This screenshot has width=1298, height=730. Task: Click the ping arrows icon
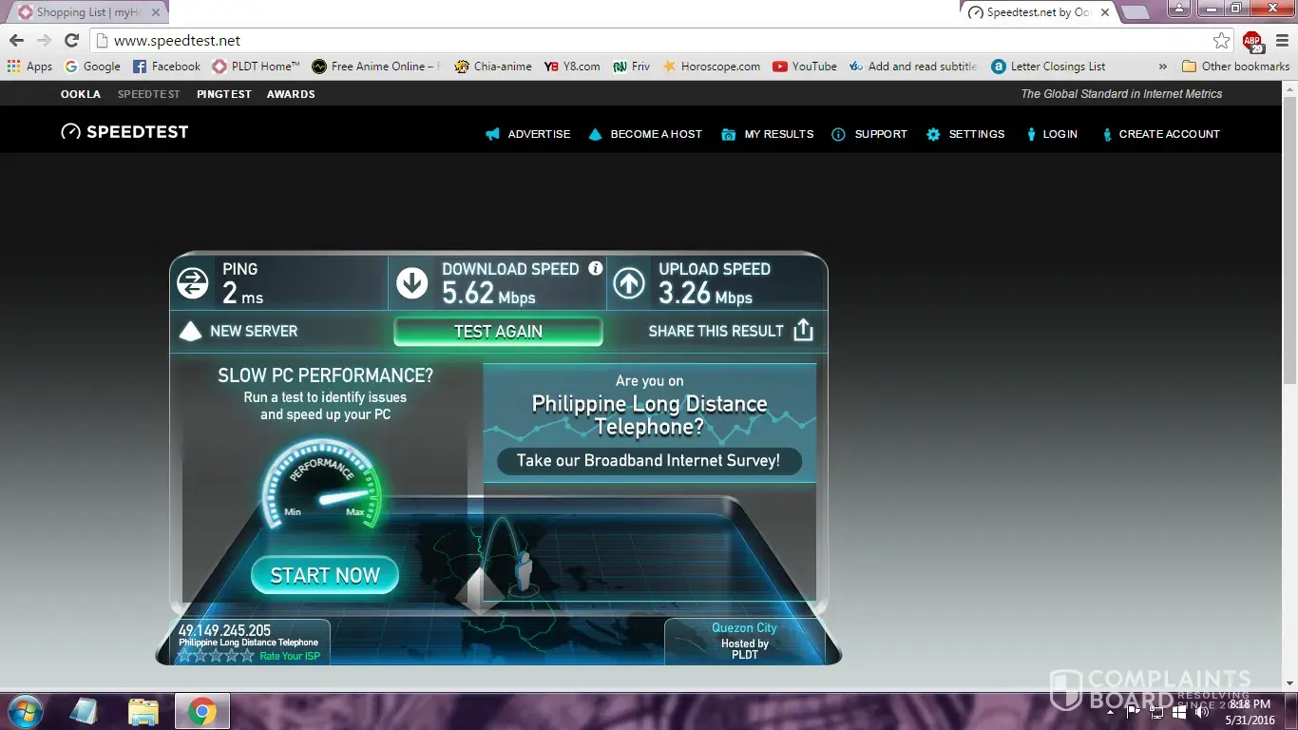coord(193,283)
